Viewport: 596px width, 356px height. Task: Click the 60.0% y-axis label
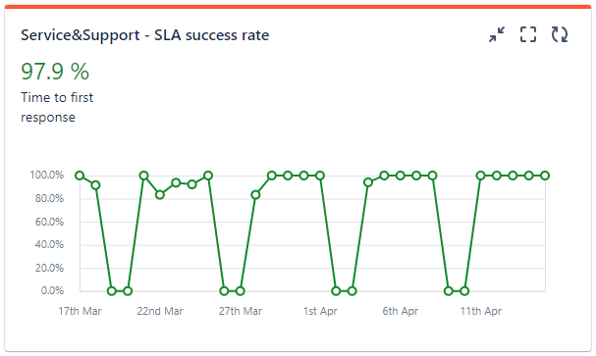pos(49,222)
